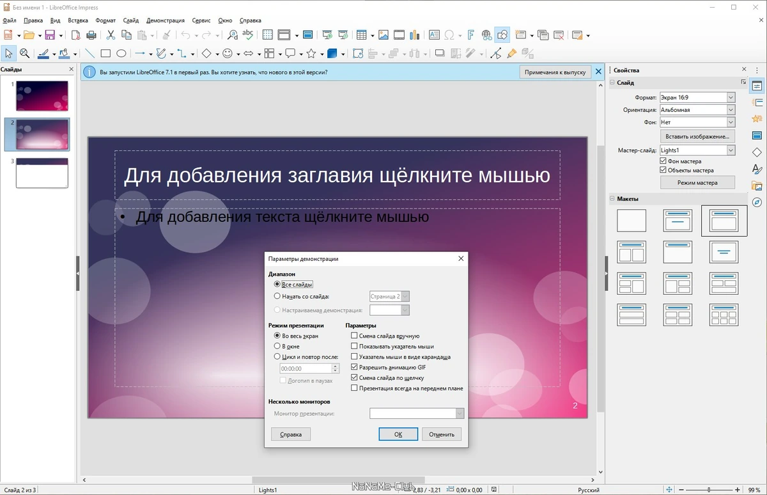Open 'Фон' dropdown in sidebar
The width and height of the screenshot is (767, 495).
coord(697,122)
